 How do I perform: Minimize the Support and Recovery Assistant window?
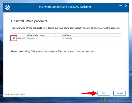coord(121,6)
